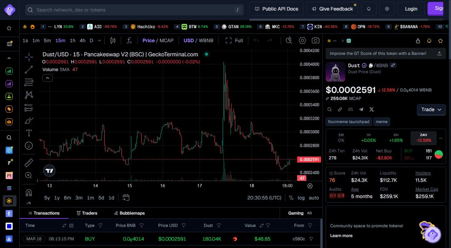Filter transactions by Type
Screen dimensions: 451x248
(x=100, y=225)
